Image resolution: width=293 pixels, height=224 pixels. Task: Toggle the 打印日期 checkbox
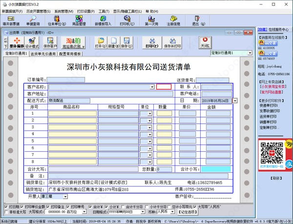tap(5, 206)
